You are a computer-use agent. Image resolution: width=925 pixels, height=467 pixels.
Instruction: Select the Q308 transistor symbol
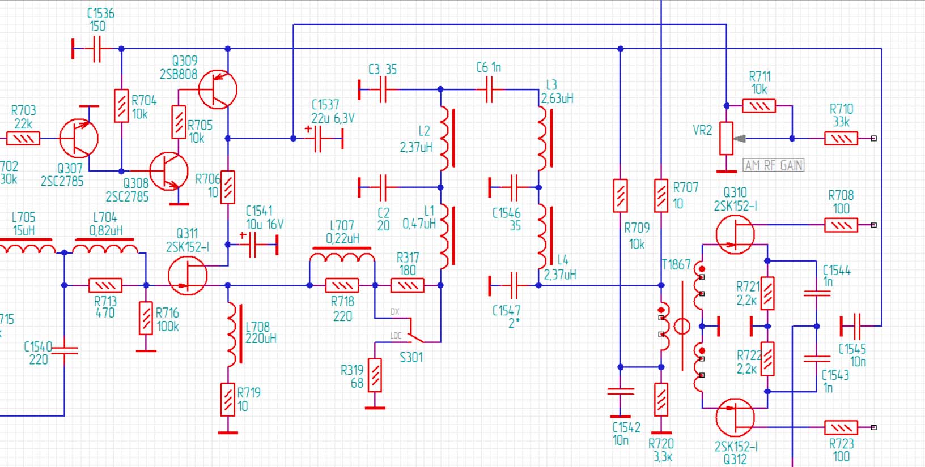pyautogui.click(x=169, y=171)
